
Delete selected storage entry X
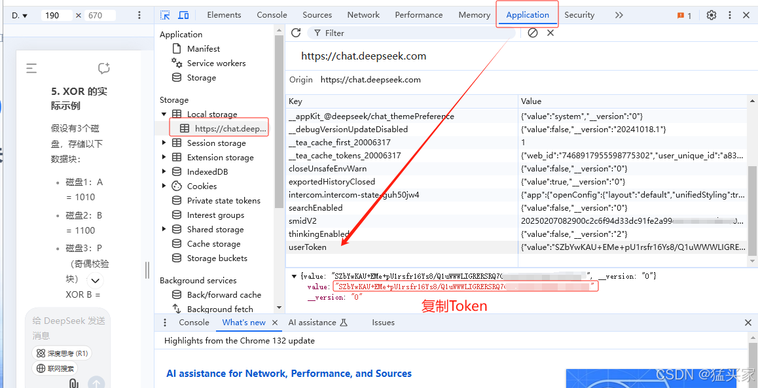[550, 33]
